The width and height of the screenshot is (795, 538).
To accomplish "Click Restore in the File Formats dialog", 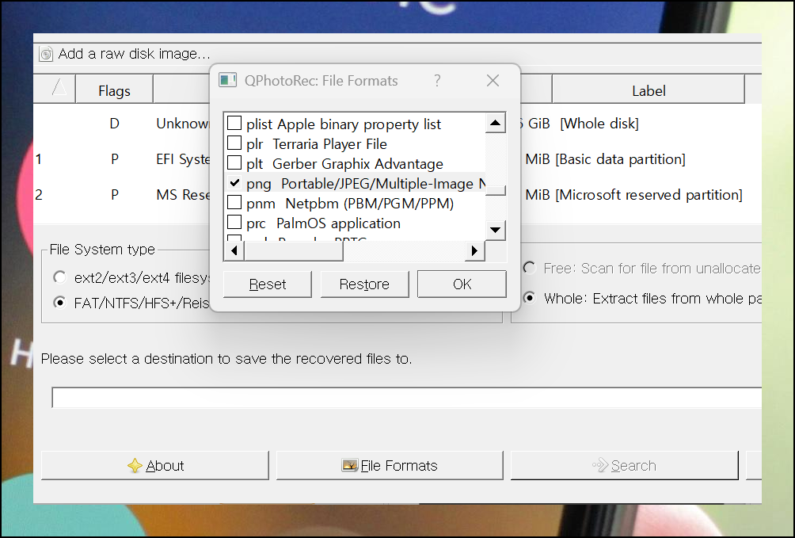I will coord(364,284).
